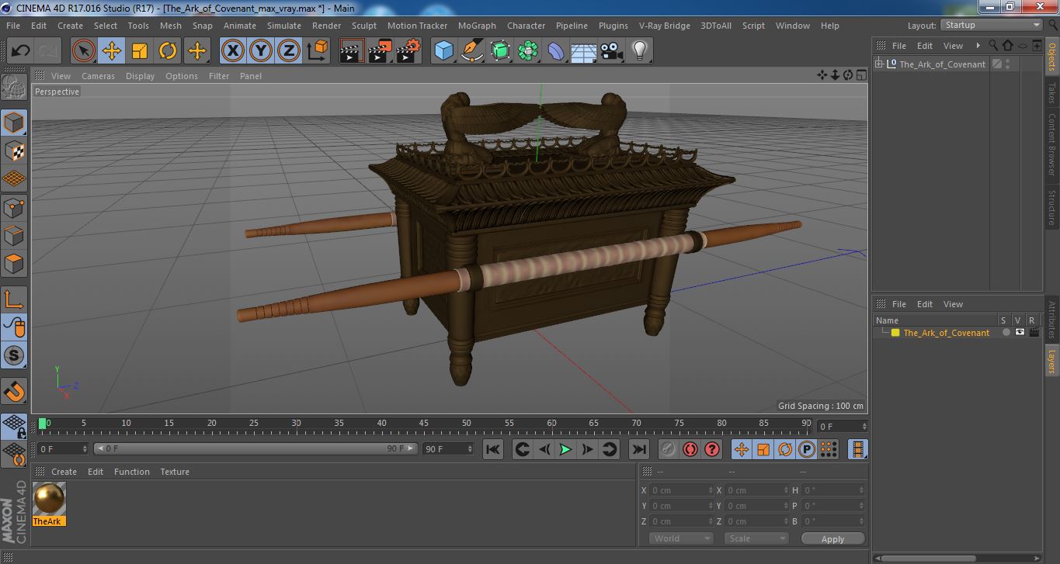Switch to the Content Browser side tab
Viewport: 1060px width, 564px height.
click(1052, 144)
